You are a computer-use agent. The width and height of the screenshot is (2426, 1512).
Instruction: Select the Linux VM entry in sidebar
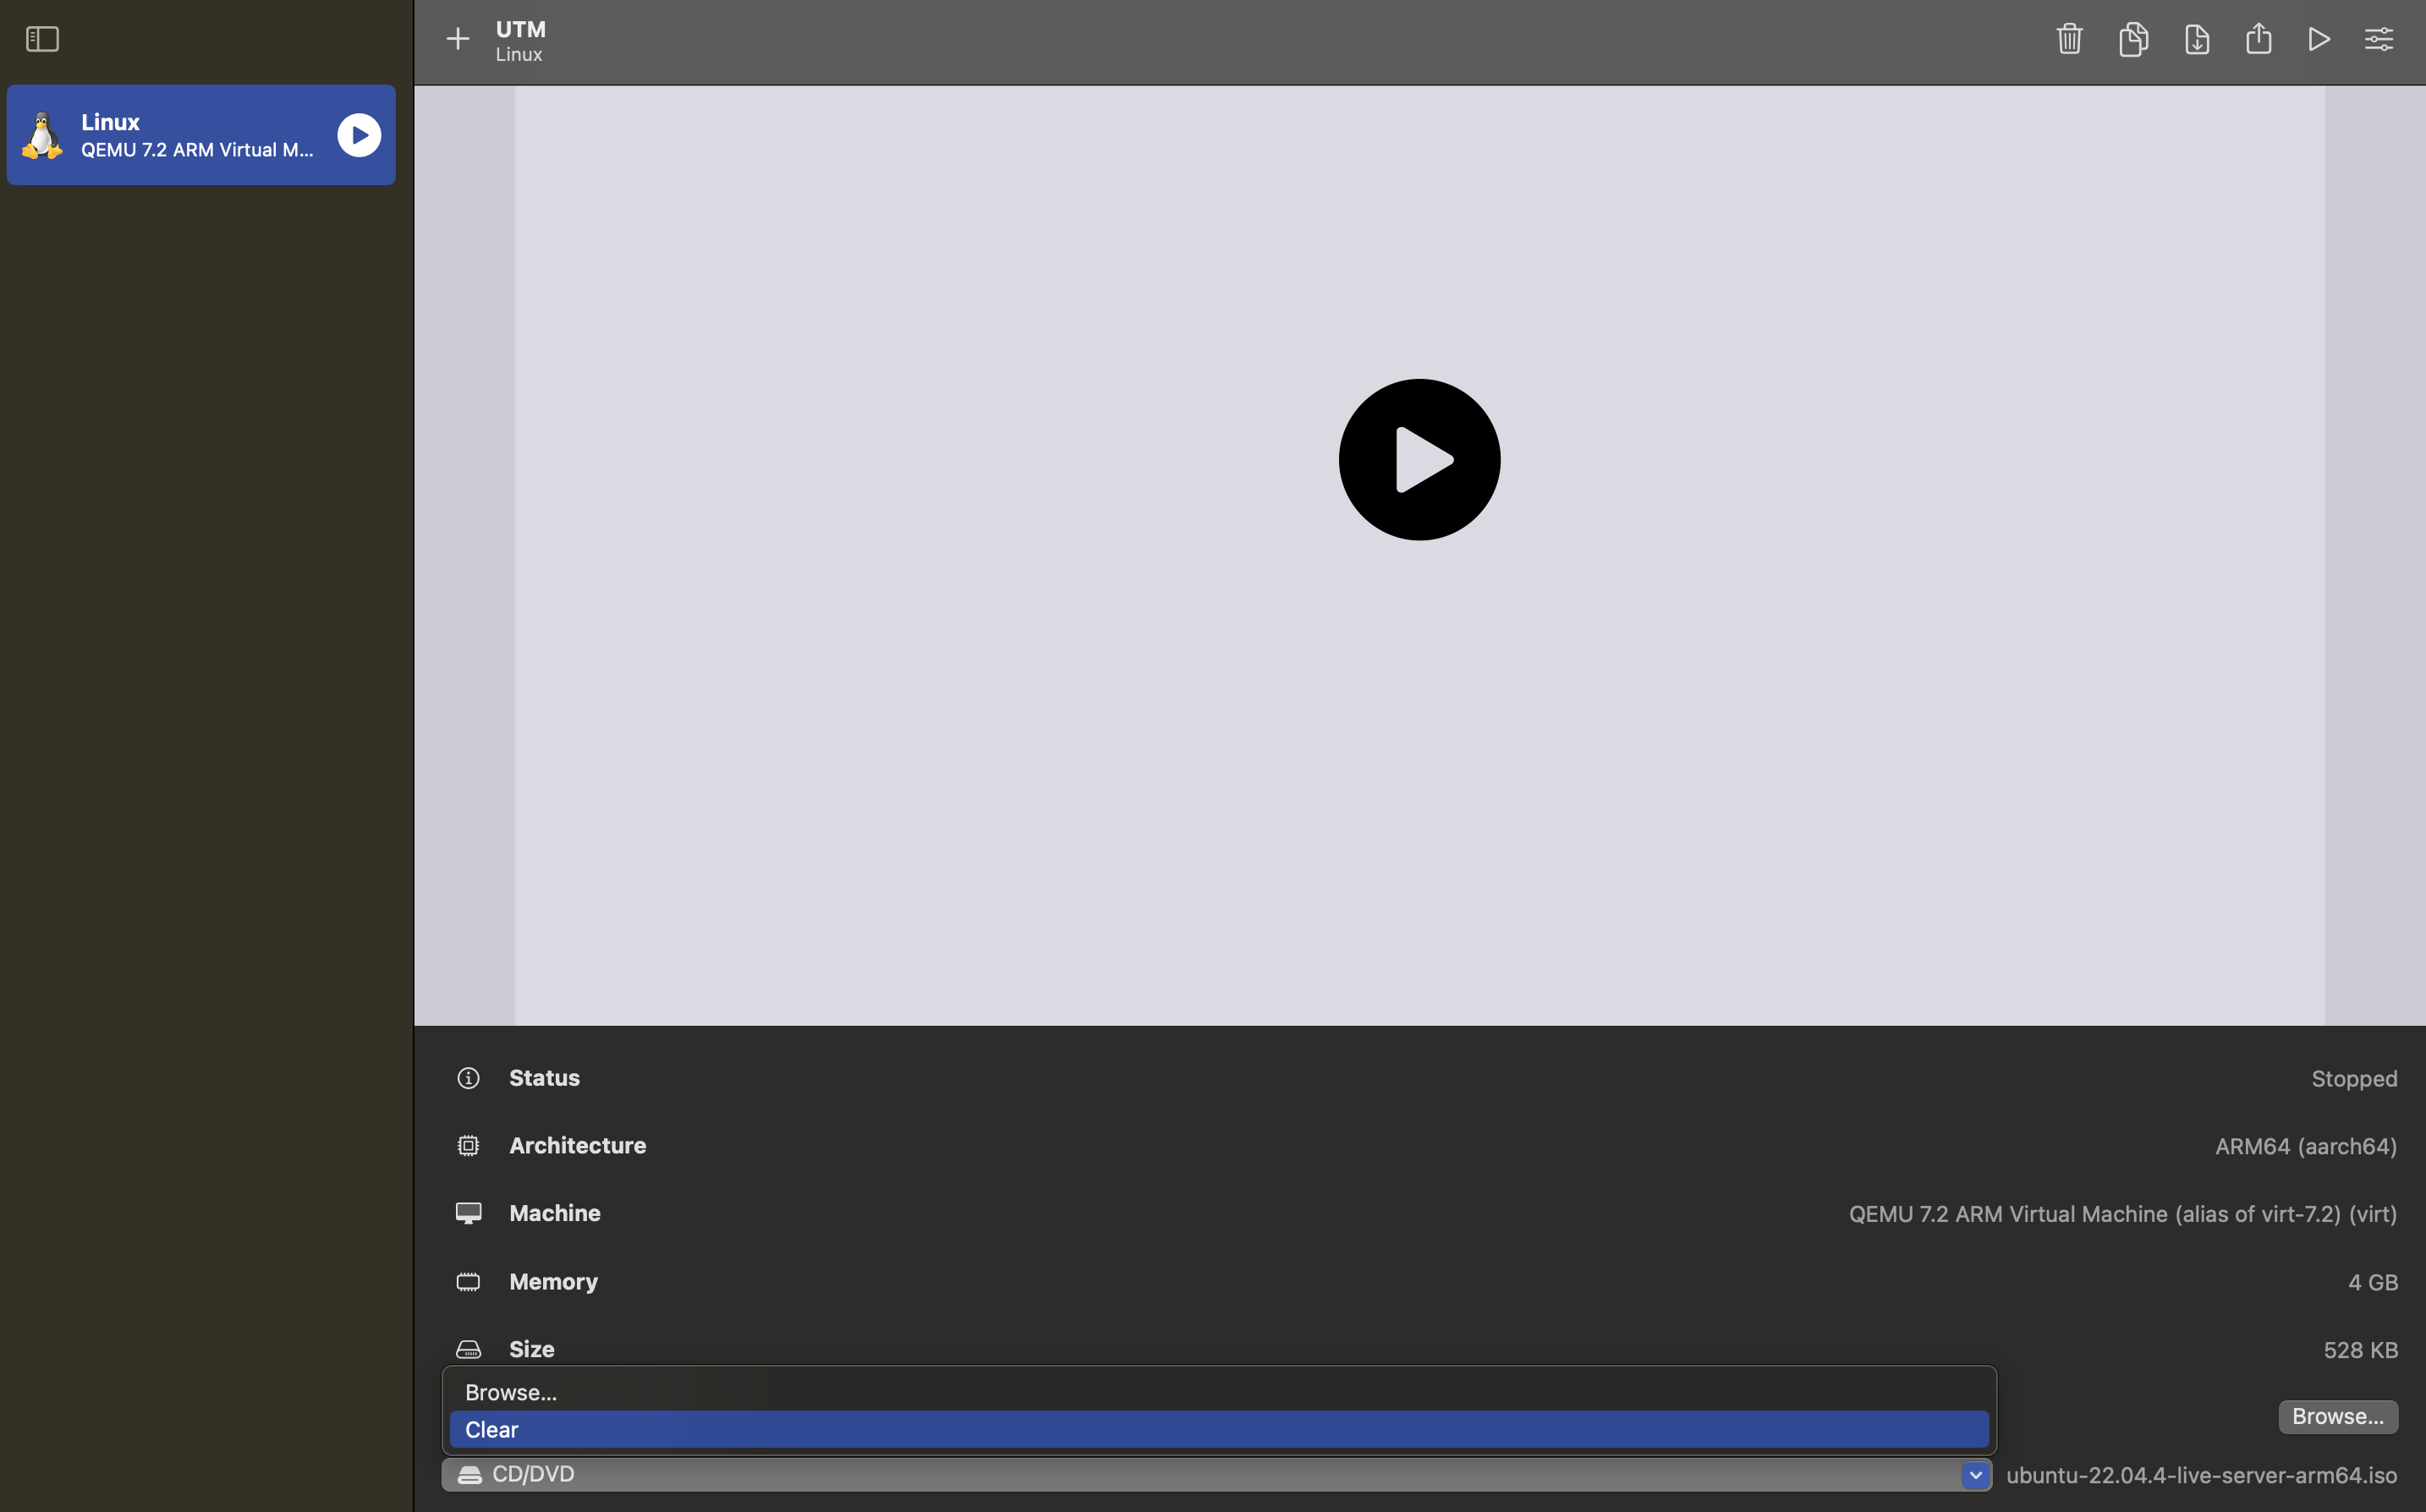pyautogui.click(x=201, y=135)
